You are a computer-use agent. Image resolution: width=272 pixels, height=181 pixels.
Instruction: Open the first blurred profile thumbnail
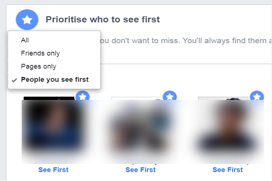pyautogui.click(x=53, y=131)
